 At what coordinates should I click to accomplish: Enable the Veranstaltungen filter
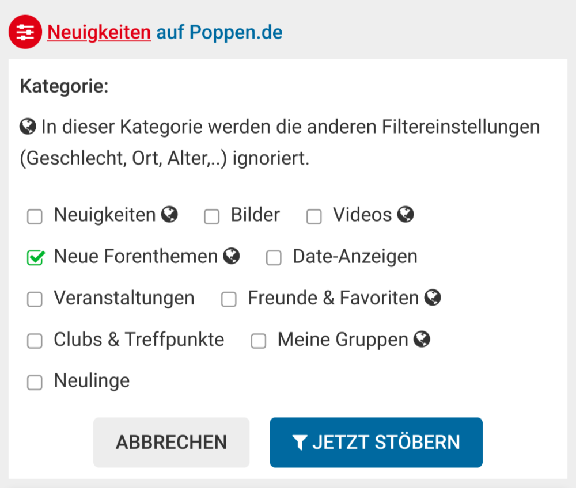[35, 300]
